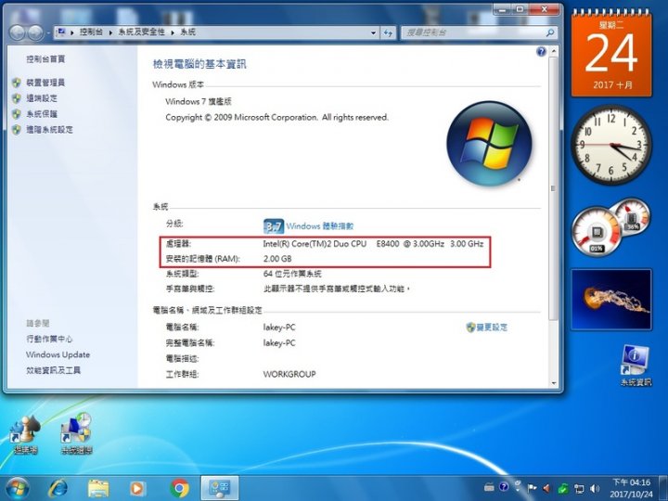Click scrollbar down arrow in System window

tap(553, 383)
